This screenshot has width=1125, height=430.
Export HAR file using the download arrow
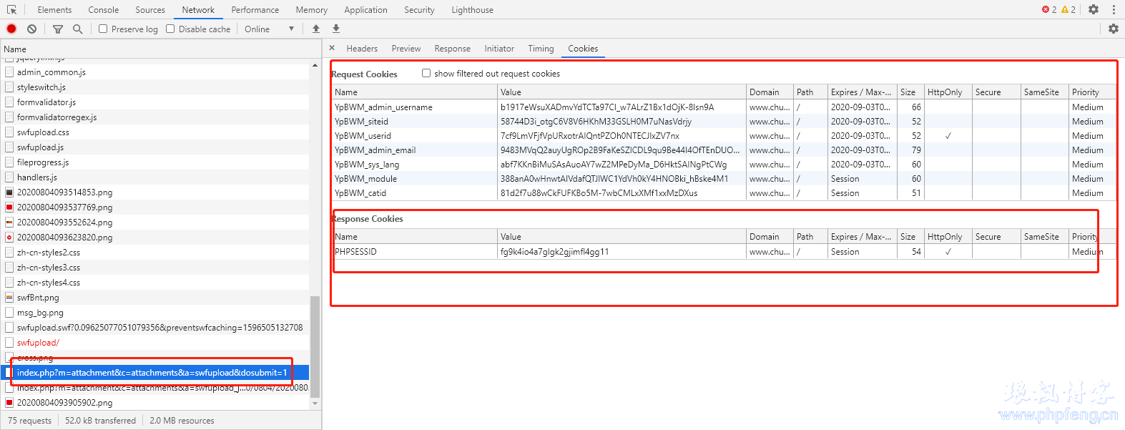click(x=336, y=29)
